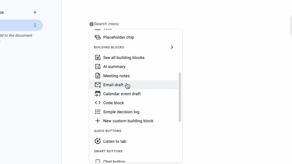The width and height of the screenshot is (292, 164).
Task: Click the See all building blocks label
Action: tap(124, 58)
